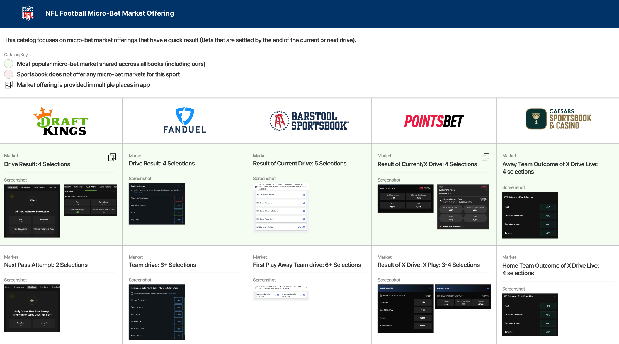Select the FLASH PROPS tab
Viewport: 619px width, 344px height.
tap(91, 187)
